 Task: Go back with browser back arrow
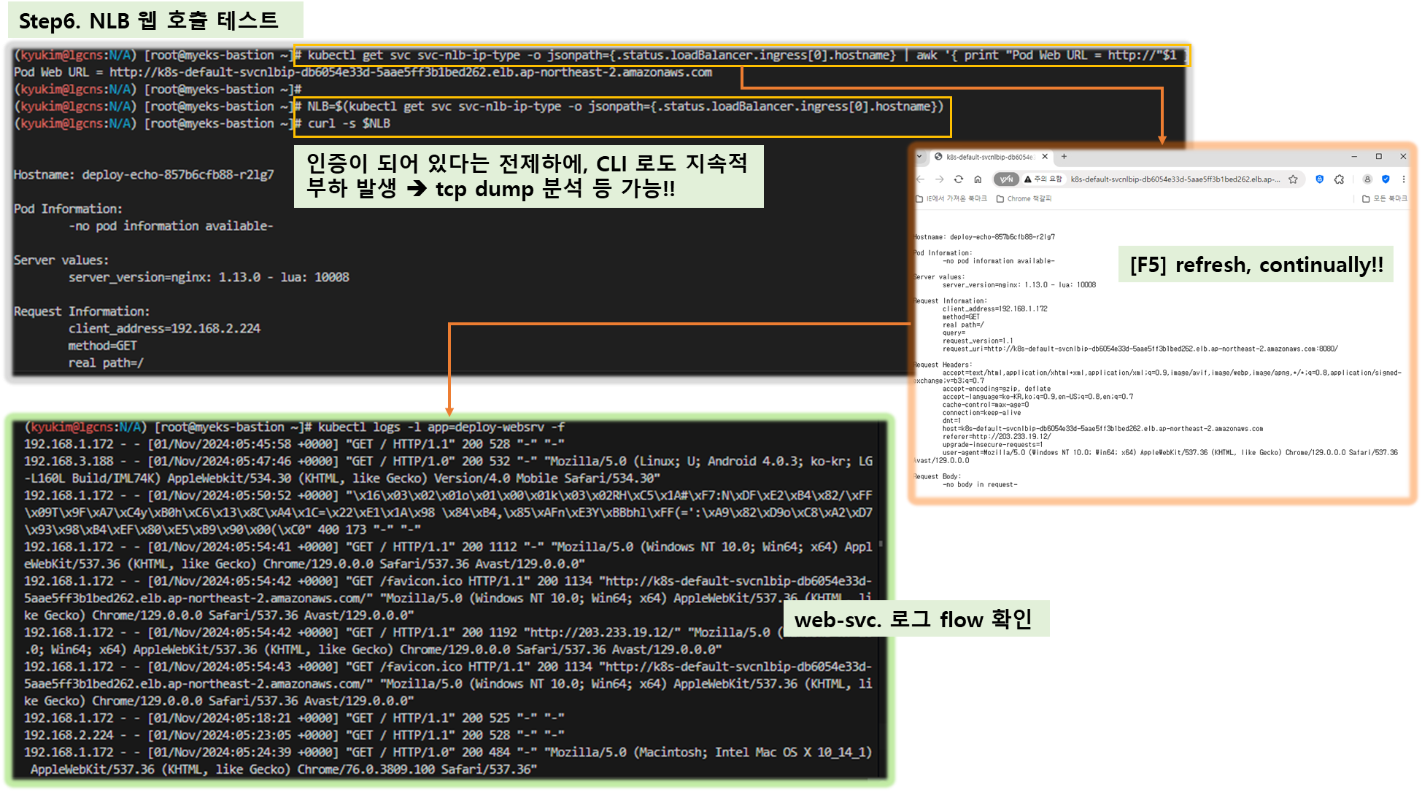click(920, 179)
